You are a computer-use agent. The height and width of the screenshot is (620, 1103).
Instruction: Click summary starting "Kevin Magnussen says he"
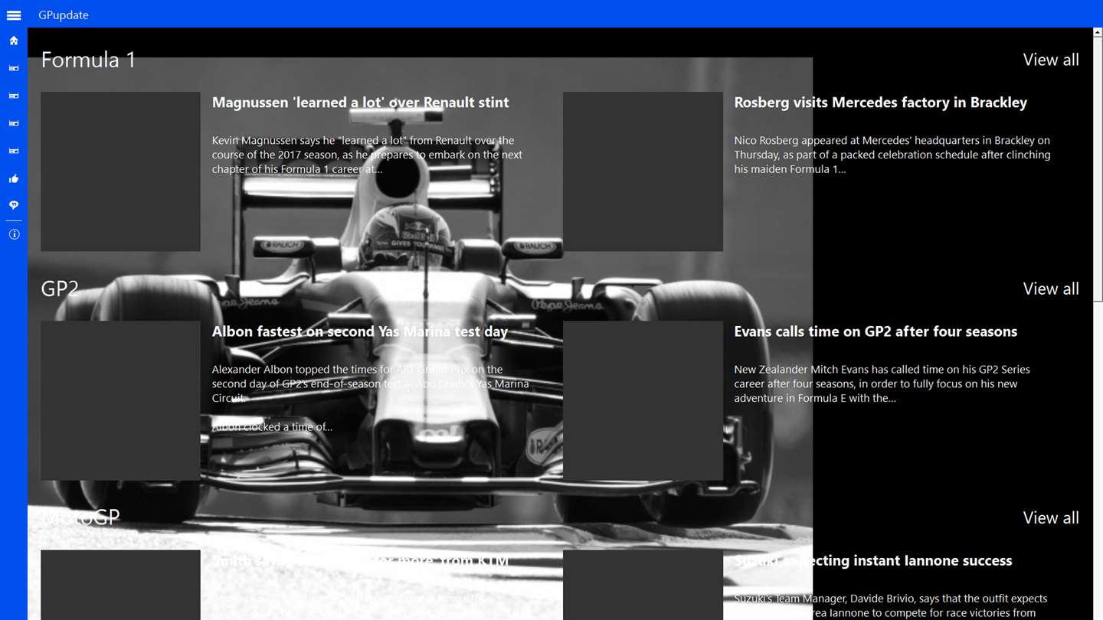(x=367, y=155)
